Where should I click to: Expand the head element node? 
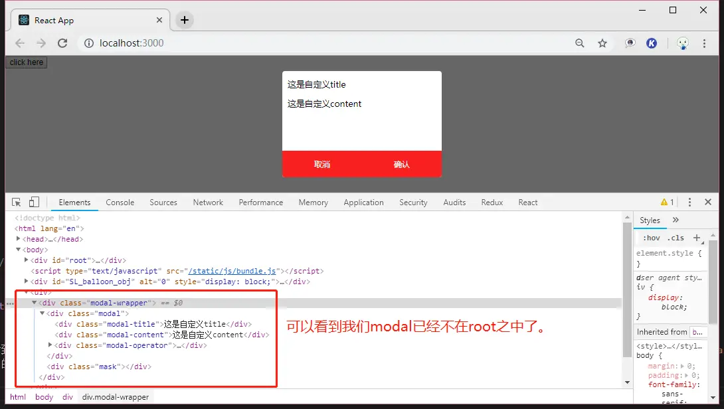coord(18,238)
